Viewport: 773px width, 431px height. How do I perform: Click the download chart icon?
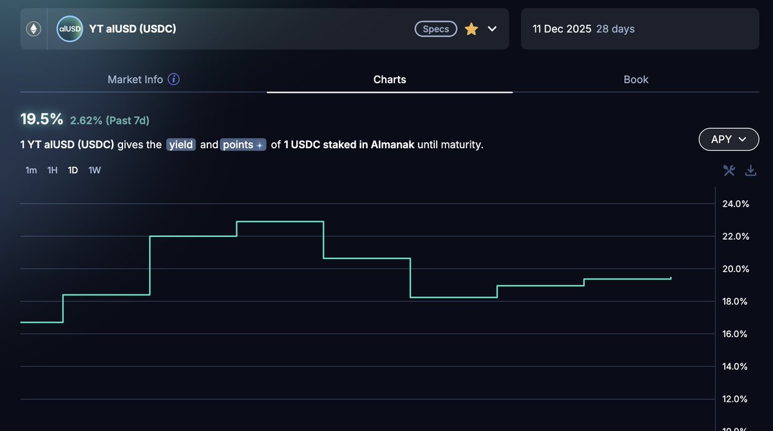(750, 171)
